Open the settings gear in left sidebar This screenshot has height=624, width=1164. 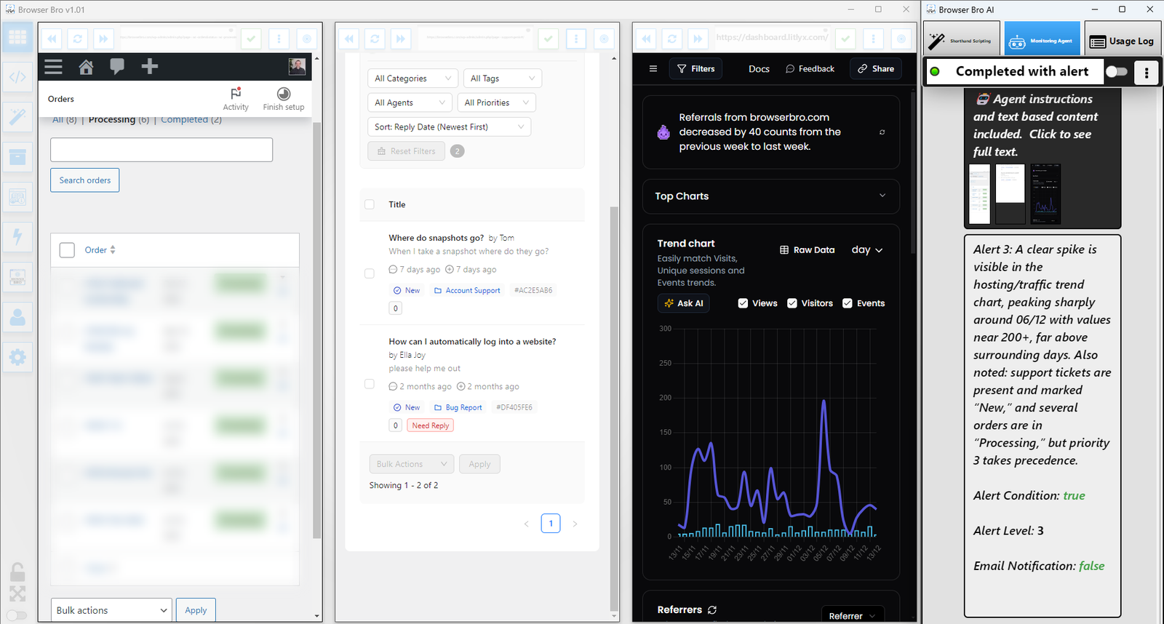pyautogui.click(x=17, y=357)
